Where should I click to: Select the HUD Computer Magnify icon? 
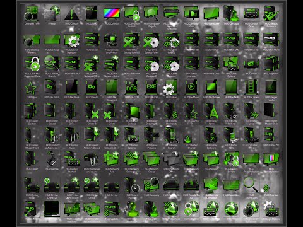point(151,14)
